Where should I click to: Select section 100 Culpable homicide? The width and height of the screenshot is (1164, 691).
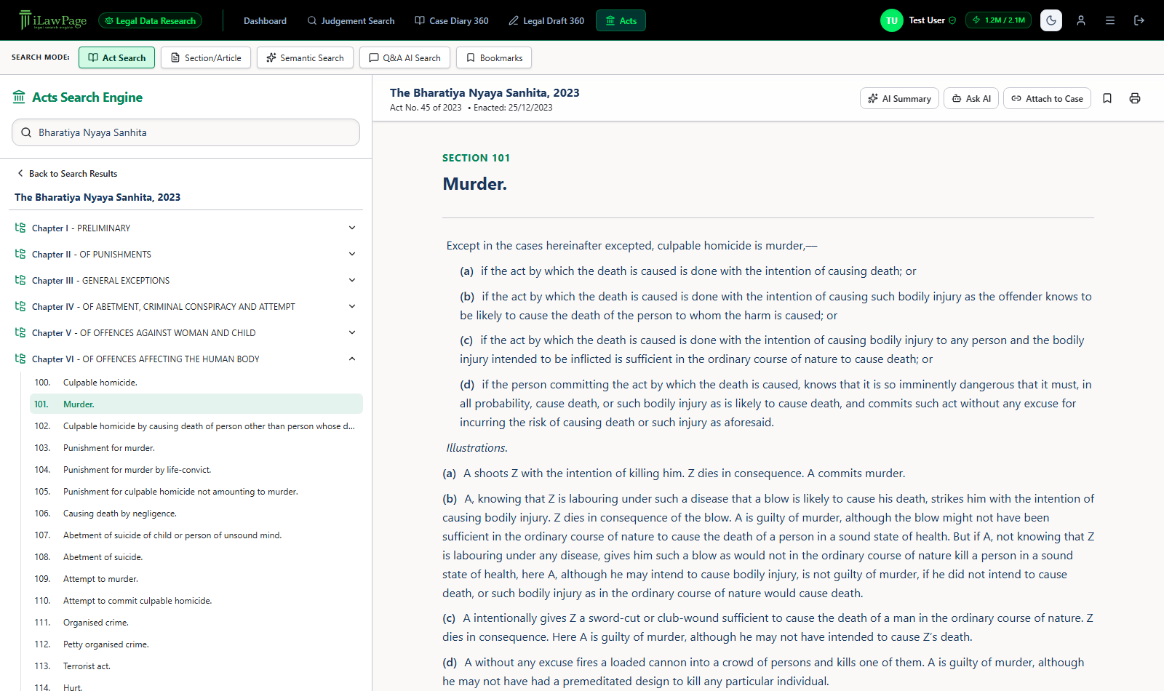pos(196,383)
